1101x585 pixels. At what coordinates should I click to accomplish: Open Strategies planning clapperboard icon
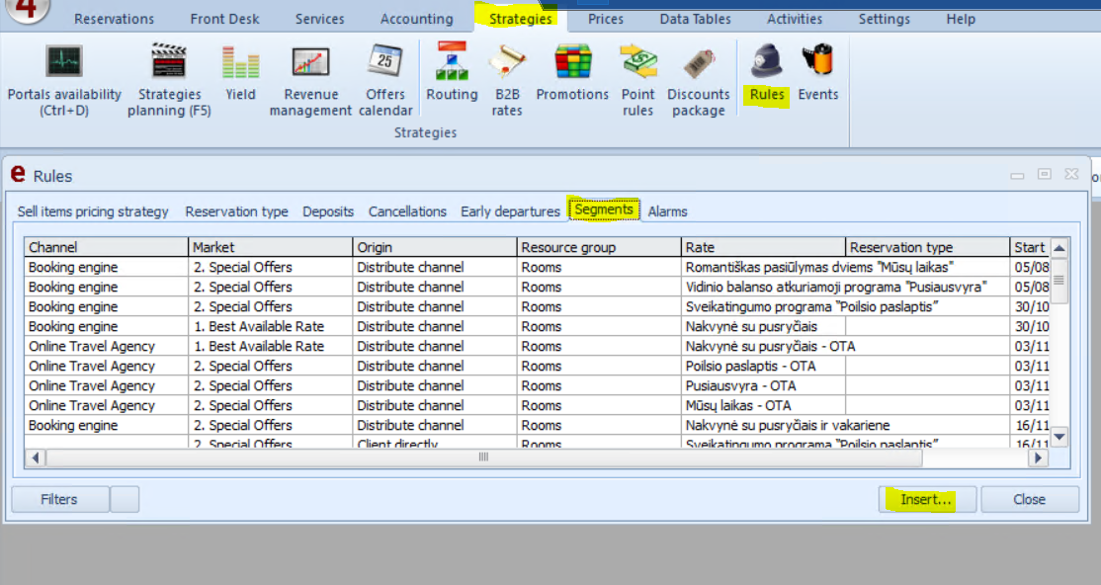click(x=169, y=62)
